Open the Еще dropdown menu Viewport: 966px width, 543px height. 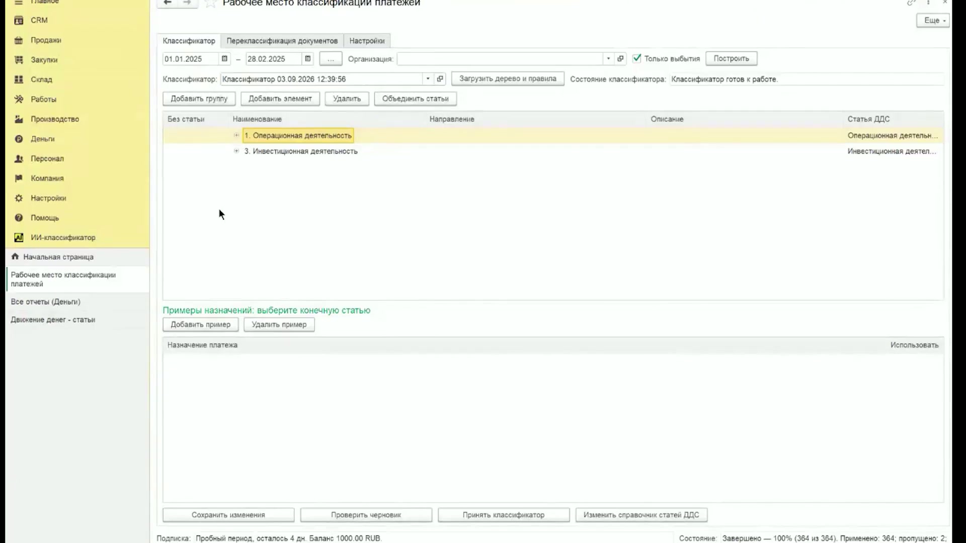(x=933, y=20)
